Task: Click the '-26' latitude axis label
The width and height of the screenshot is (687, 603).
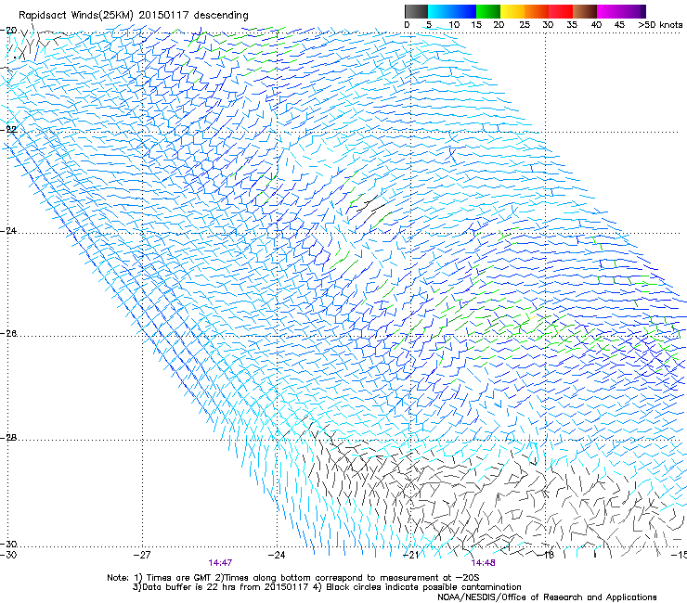Action: click(8, 334)
